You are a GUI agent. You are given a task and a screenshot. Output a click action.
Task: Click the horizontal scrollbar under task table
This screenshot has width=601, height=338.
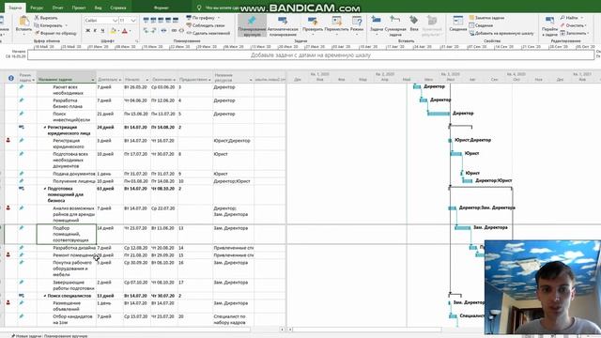[127, 330]
